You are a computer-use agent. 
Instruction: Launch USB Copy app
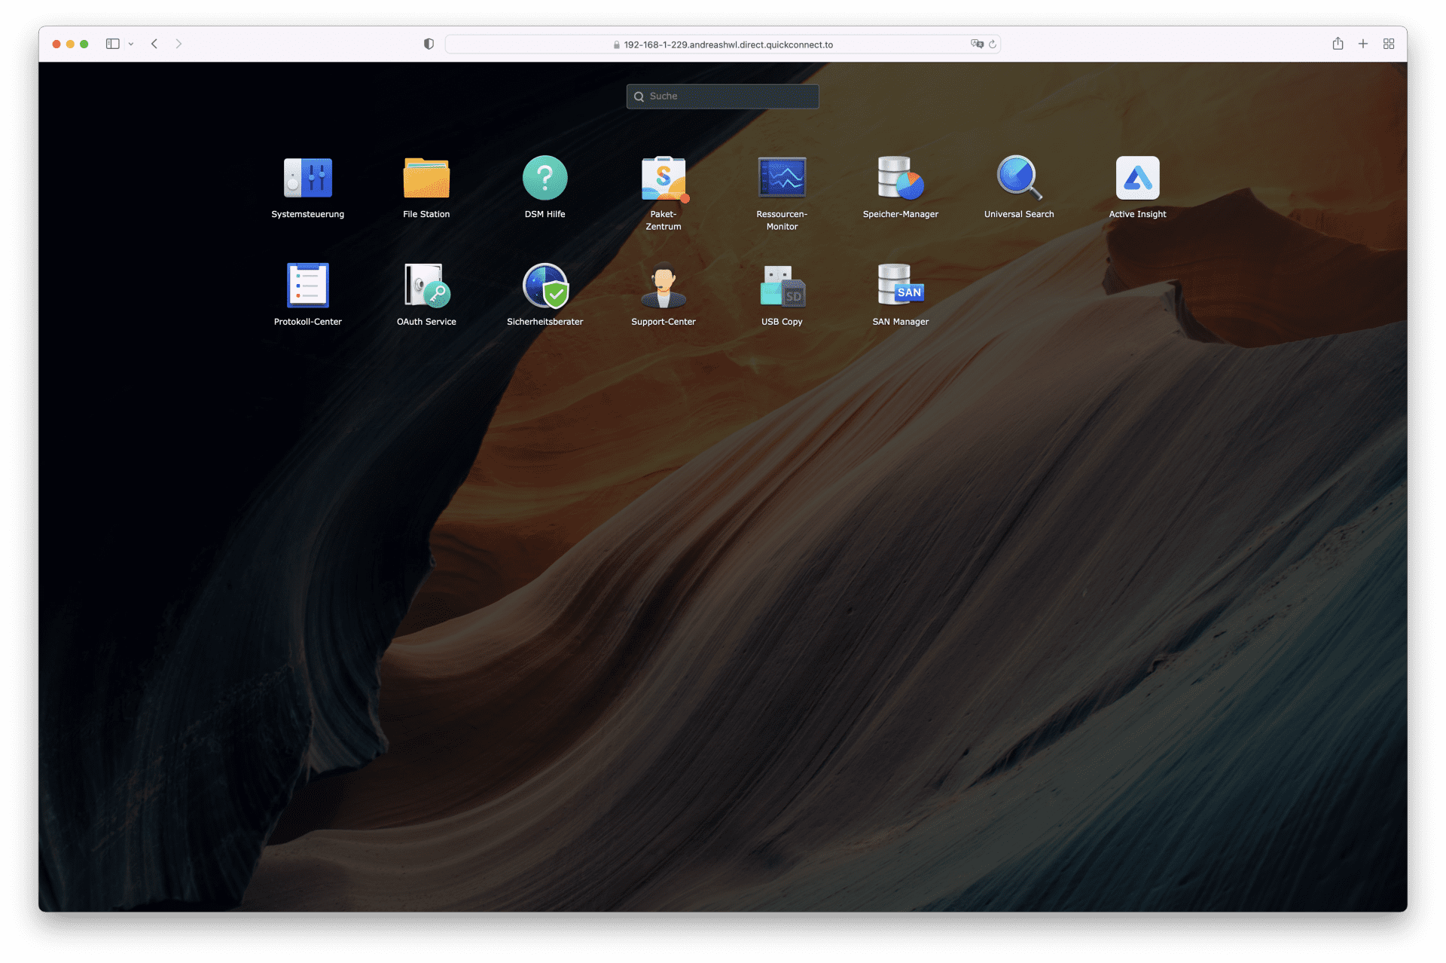tap(782, 286)
